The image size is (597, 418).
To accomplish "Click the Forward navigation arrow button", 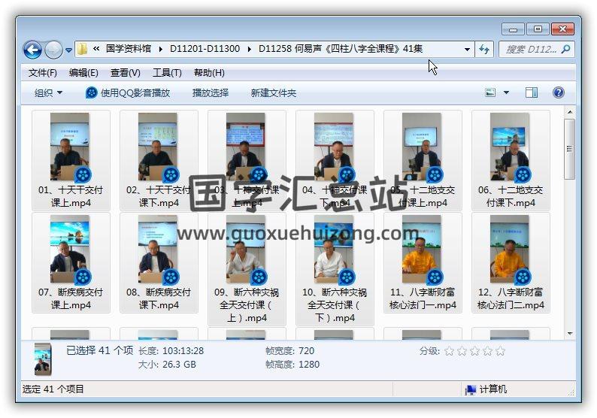I will 53,50.
